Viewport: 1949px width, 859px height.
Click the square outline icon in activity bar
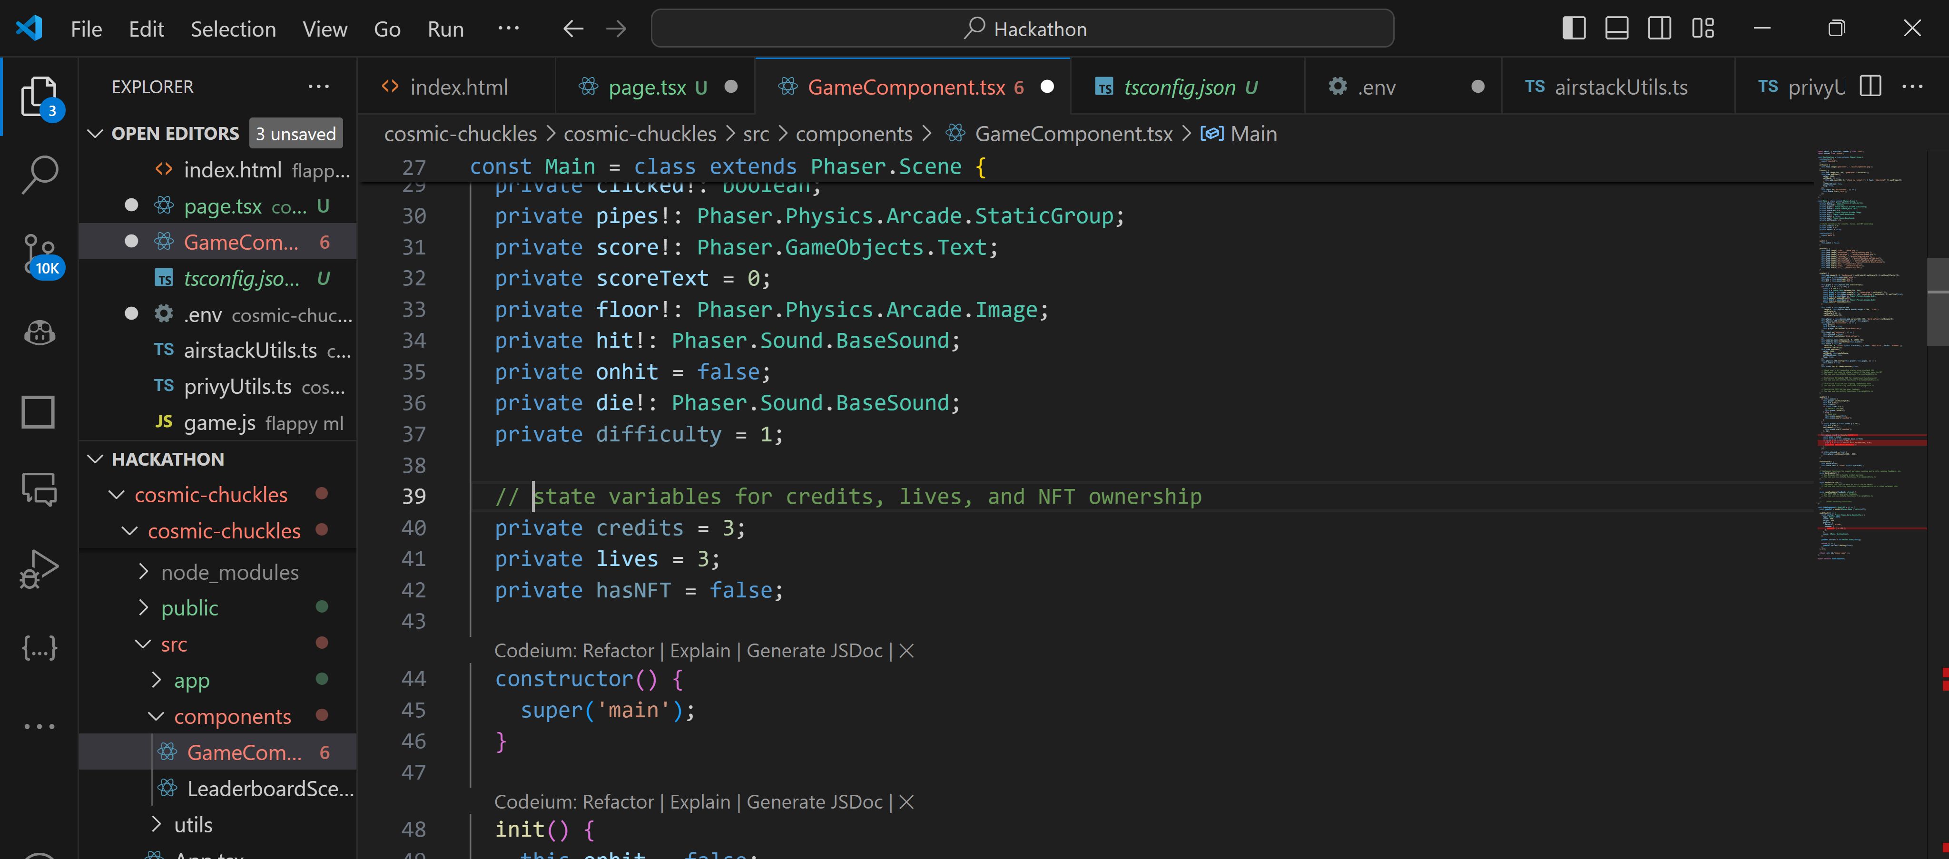(x=39, y=412)
